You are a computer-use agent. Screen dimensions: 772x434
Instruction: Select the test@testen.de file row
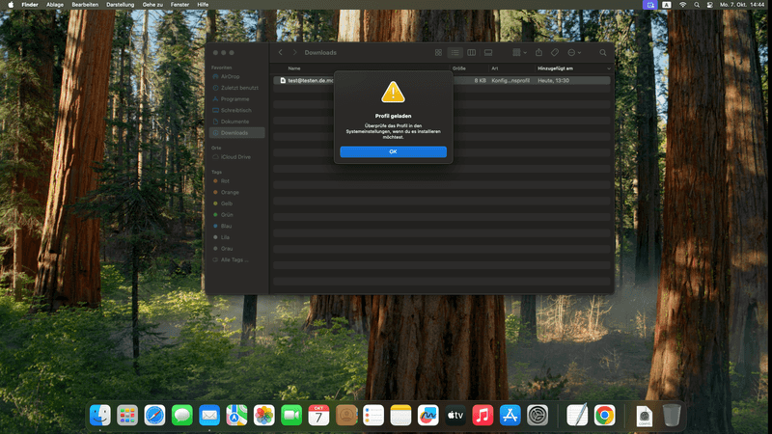[309, 80]
